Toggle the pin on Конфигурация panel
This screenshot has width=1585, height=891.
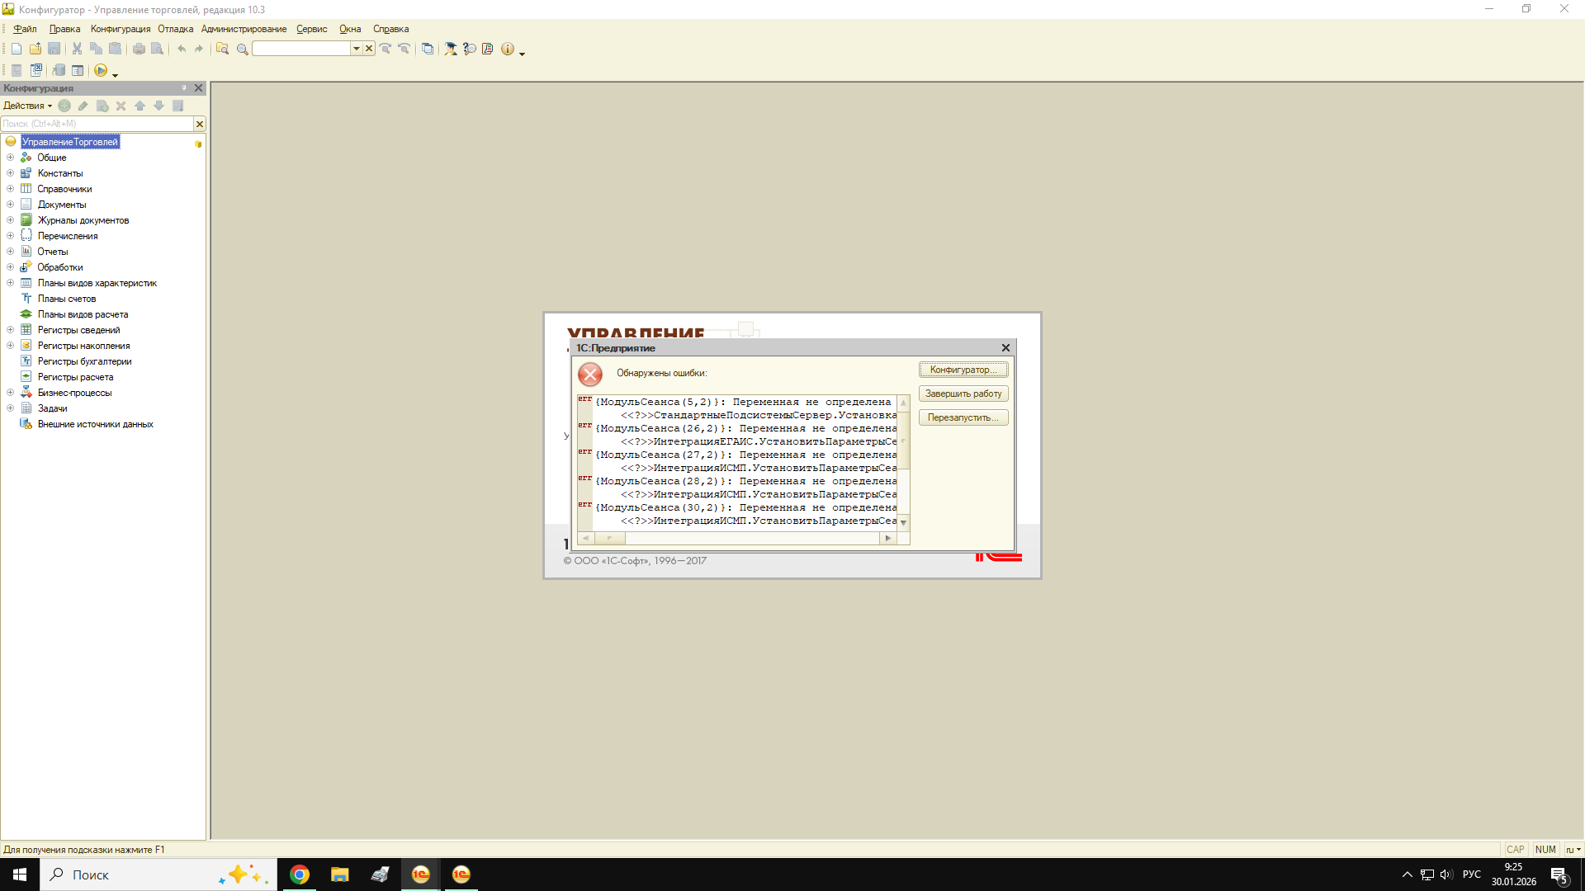[x=184, y=88]
